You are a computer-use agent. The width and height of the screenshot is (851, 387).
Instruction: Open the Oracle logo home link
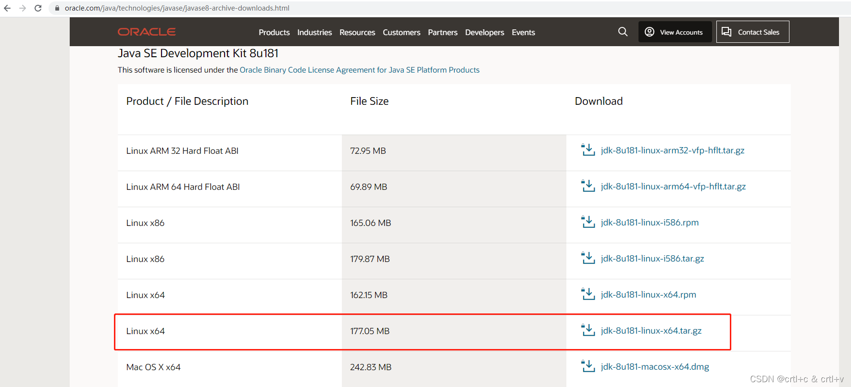click(x=147, y=32)
